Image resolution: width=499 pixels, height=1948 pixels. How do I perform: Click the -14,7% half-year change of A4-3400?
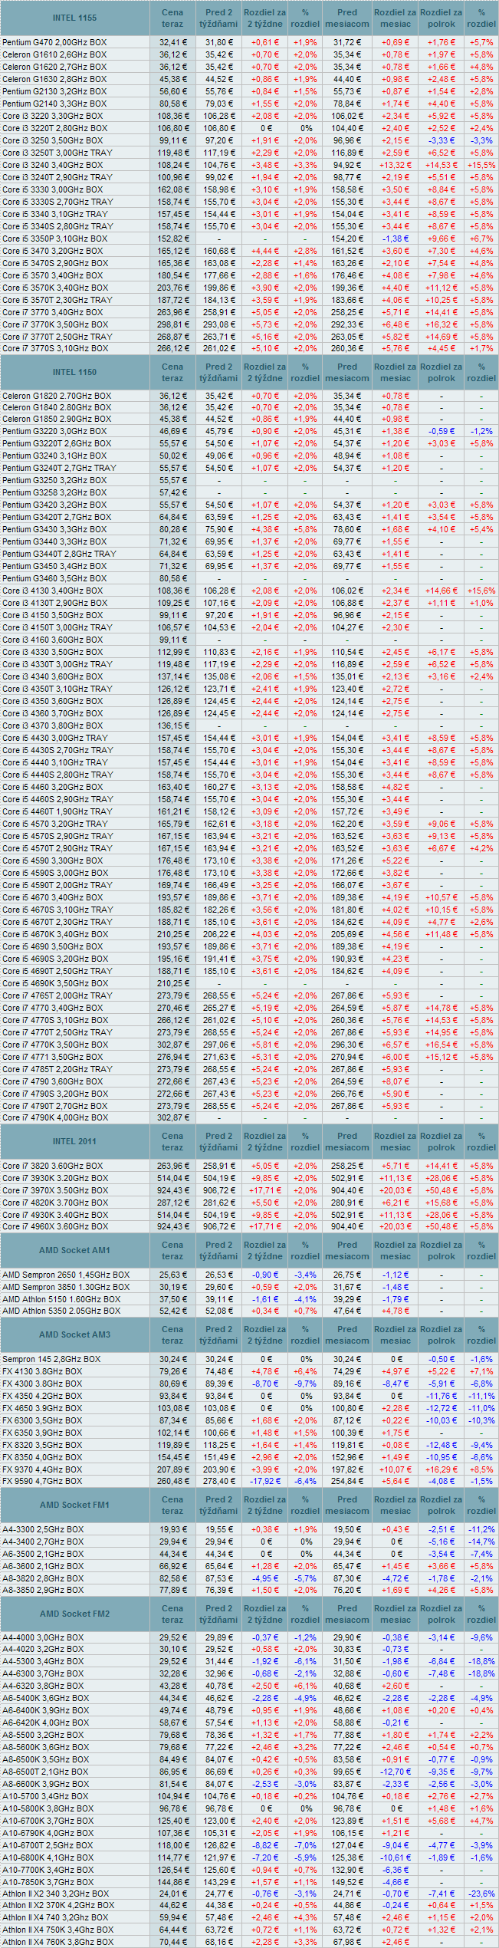481,1542
